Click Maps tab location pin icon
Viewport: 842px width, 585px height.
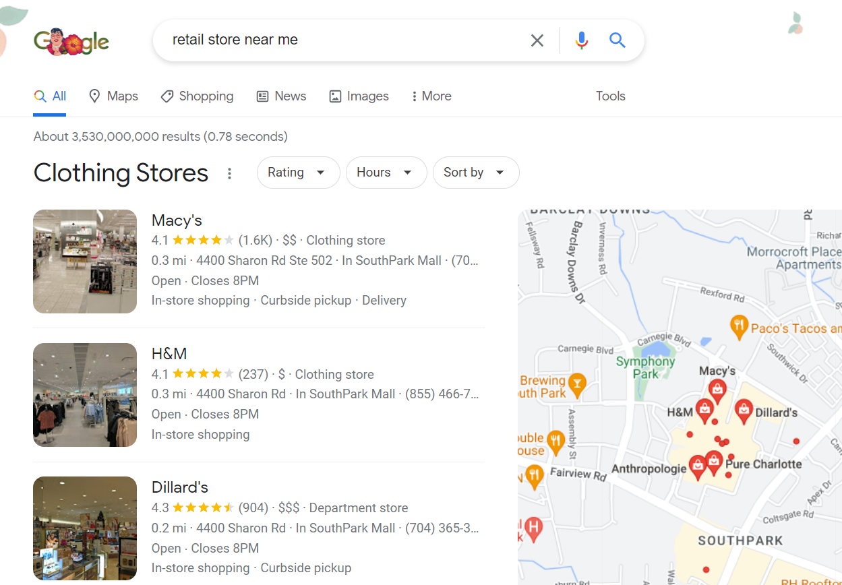94,96
